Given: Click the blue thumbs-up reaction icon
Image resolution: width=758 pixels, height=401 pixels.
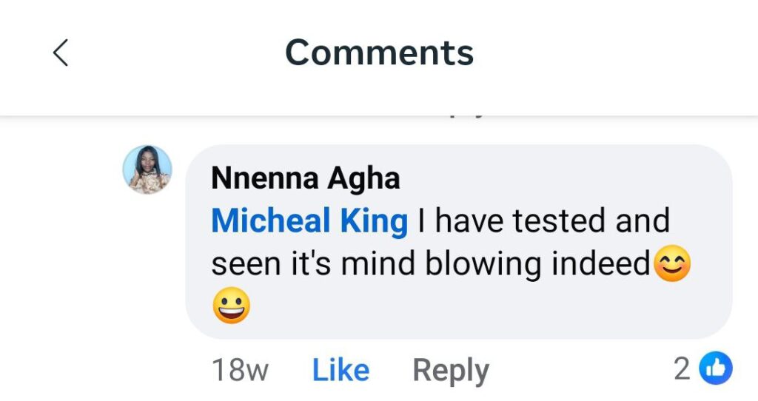Looking at the screenshot, I should [x=715, y=368].
